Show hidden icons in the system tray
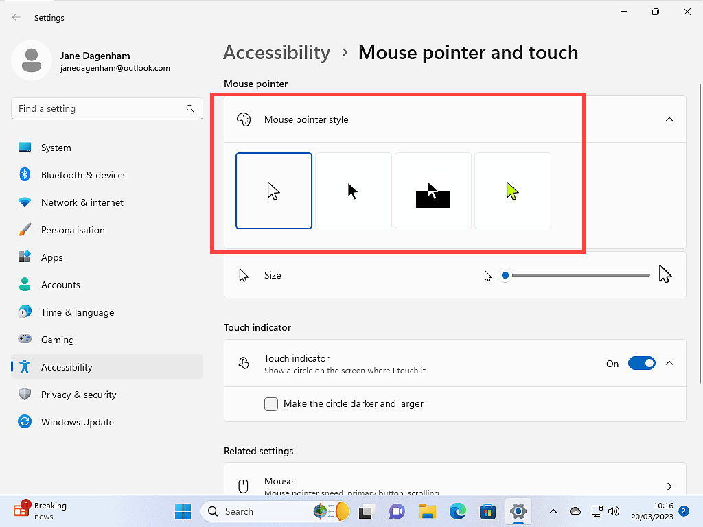 point(553,511)
